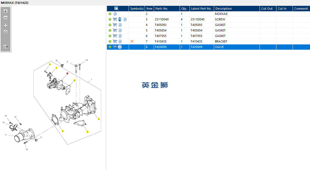Click green gear icon on MODULE row

pos(110,14)
